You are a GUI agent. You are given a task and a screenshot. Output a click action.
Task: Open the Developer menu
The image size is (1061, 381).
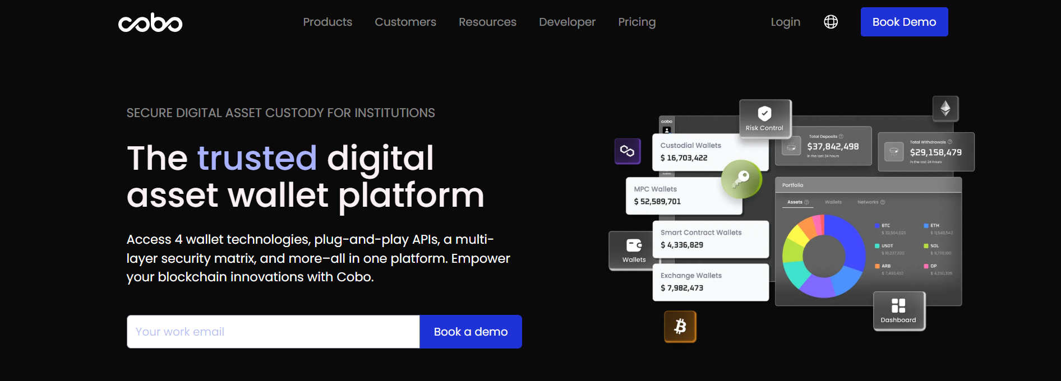pyautogui.click(x=567, y=22)
